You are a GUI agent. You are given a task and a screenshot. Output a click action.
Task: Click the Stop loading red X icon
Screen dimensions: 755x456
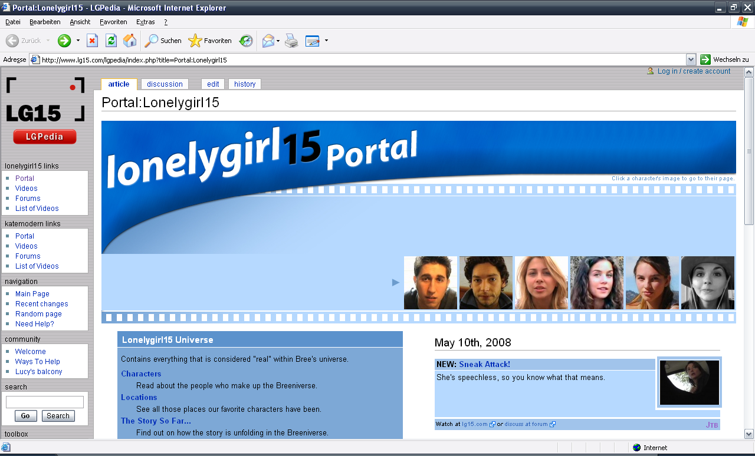coord(92,41)
